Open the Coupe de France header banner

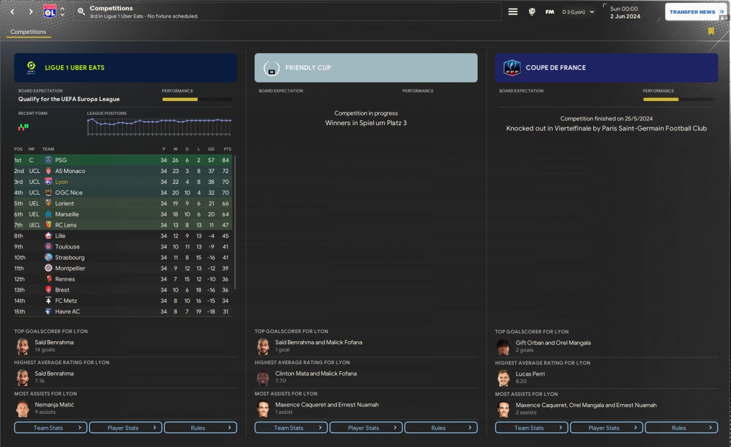point(607,67)
